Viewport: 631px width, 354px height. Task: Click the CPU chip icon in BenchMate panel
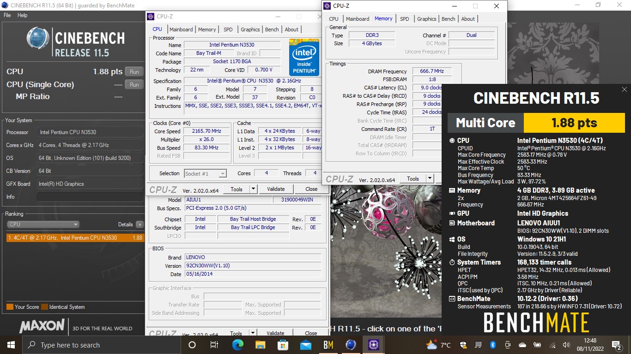[x=452, y=141]
